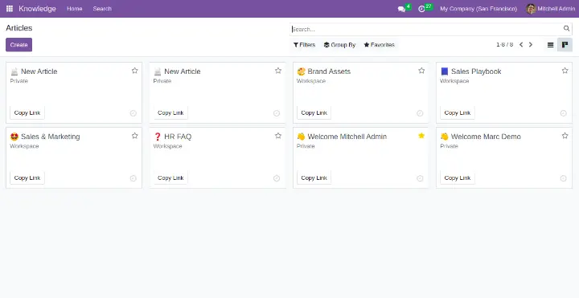Click Mitchell Admin avatar picture
The width and height of the screenshot is (579, 298).
[x=531, y=9]
